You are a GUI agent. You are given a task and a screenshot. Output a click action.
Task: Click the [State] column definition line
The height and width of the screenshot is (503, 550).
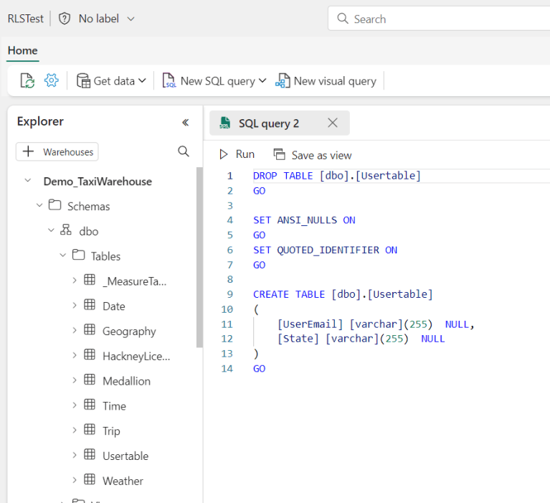click(361, 339)
